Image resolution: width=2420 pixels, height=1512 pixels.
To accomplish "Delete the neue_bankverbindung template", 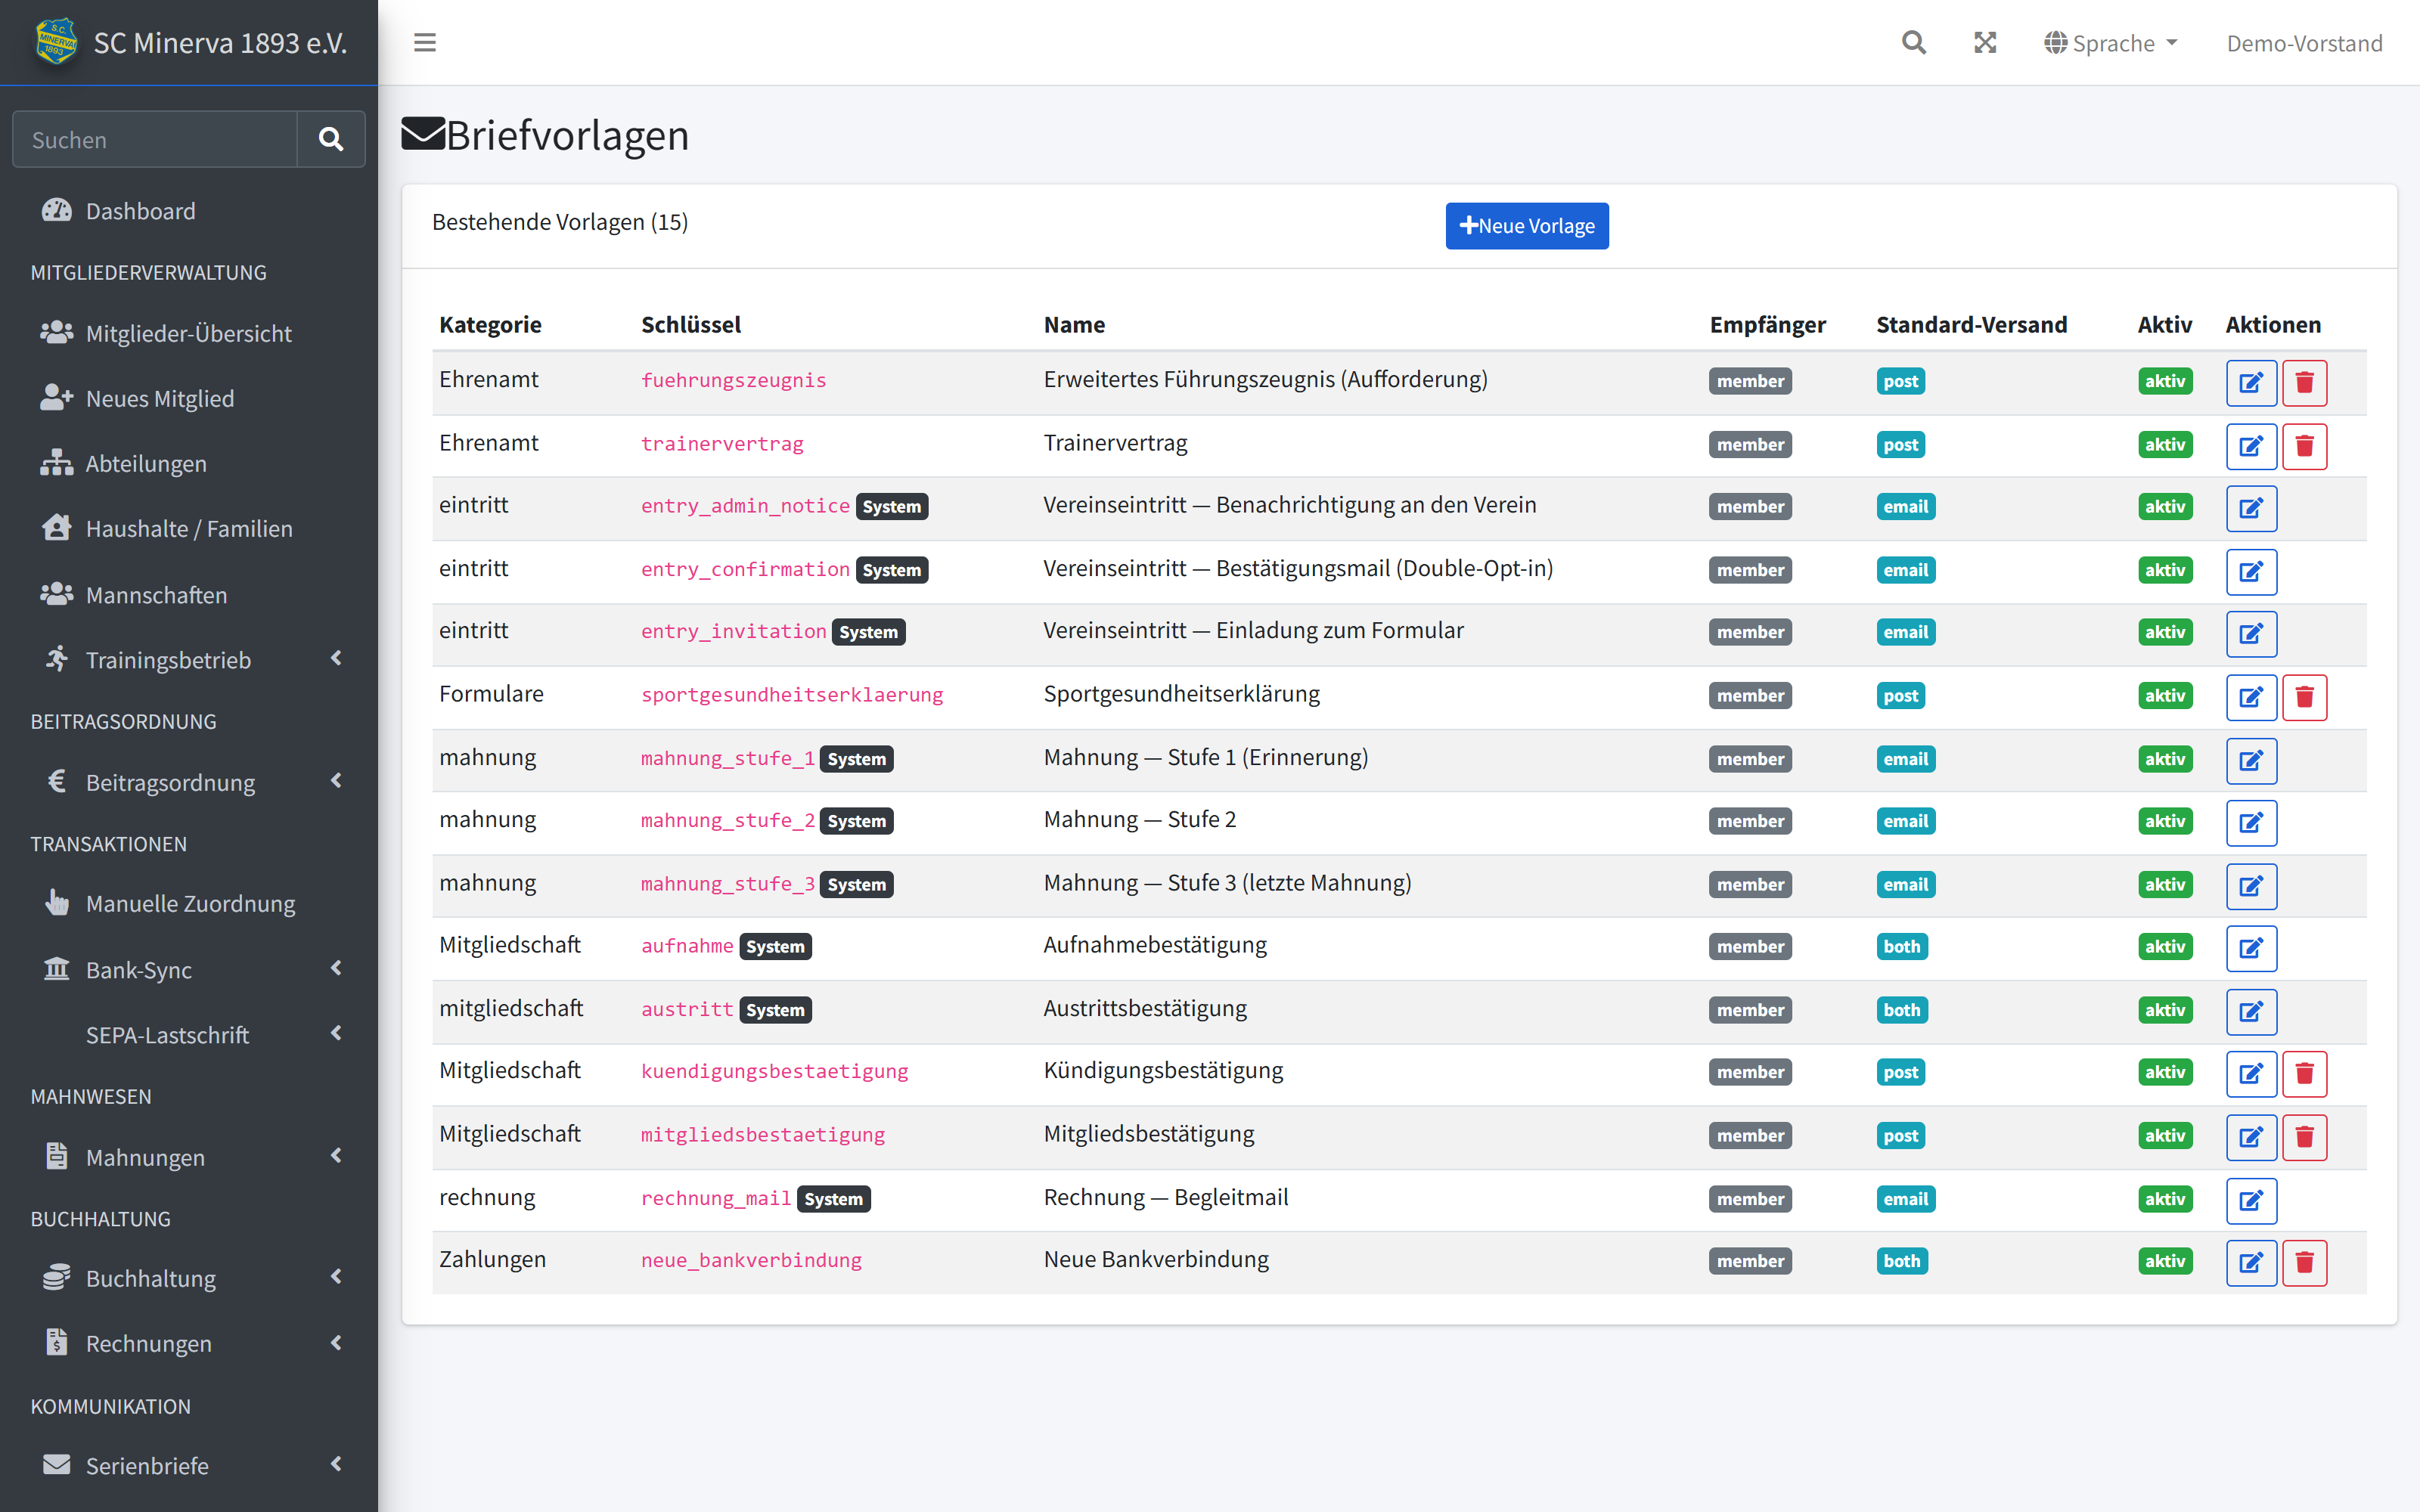I will (2304, 1262).
